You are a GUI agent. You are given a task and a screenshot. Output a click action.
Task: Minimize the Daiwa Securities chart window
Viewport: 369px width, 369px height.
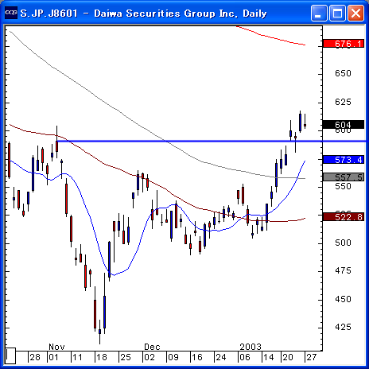click(x=319, y=13)
